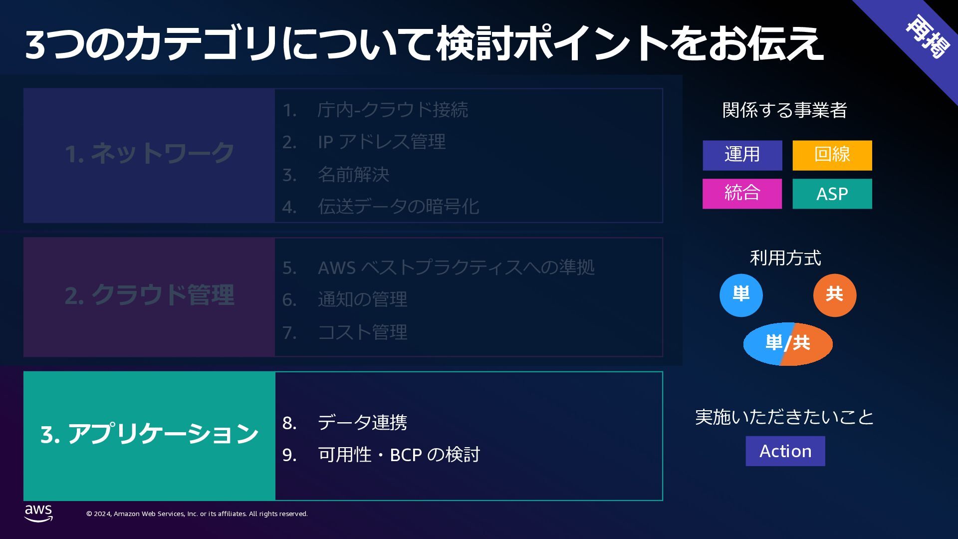The image size is (958, 539).
Task: Click the dimmed 庁内-クラウド接続 item
Action: point(392,110)
